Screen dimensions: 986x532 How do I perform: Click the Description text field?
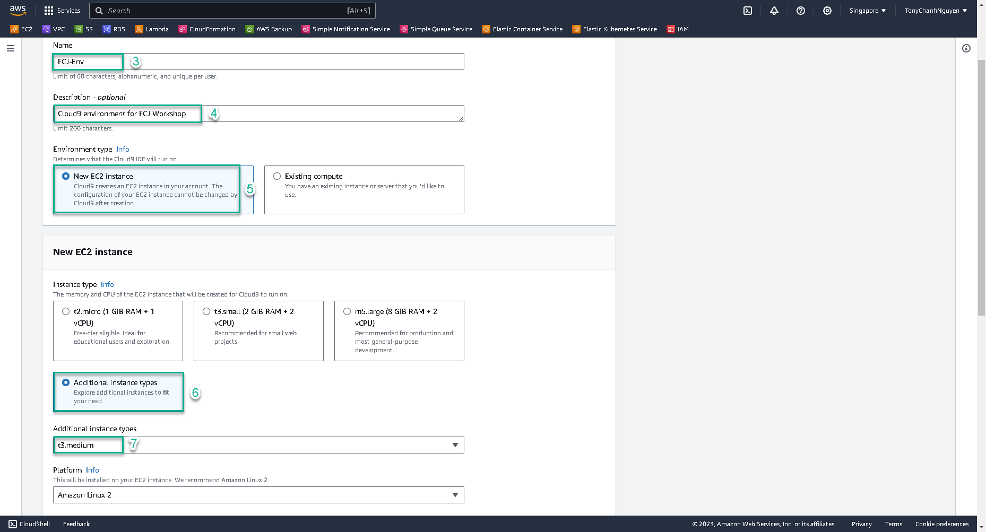click(x=329, y=114)
